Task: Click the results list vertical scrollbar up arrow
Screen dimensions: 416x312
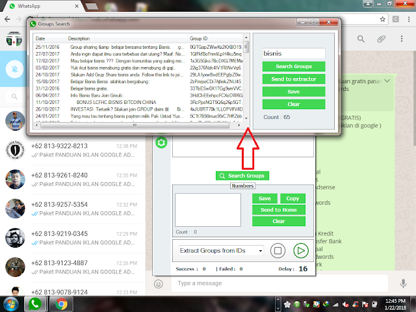Action: click(246, 38)
